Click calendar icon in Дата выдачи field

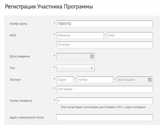coord(150,80)
